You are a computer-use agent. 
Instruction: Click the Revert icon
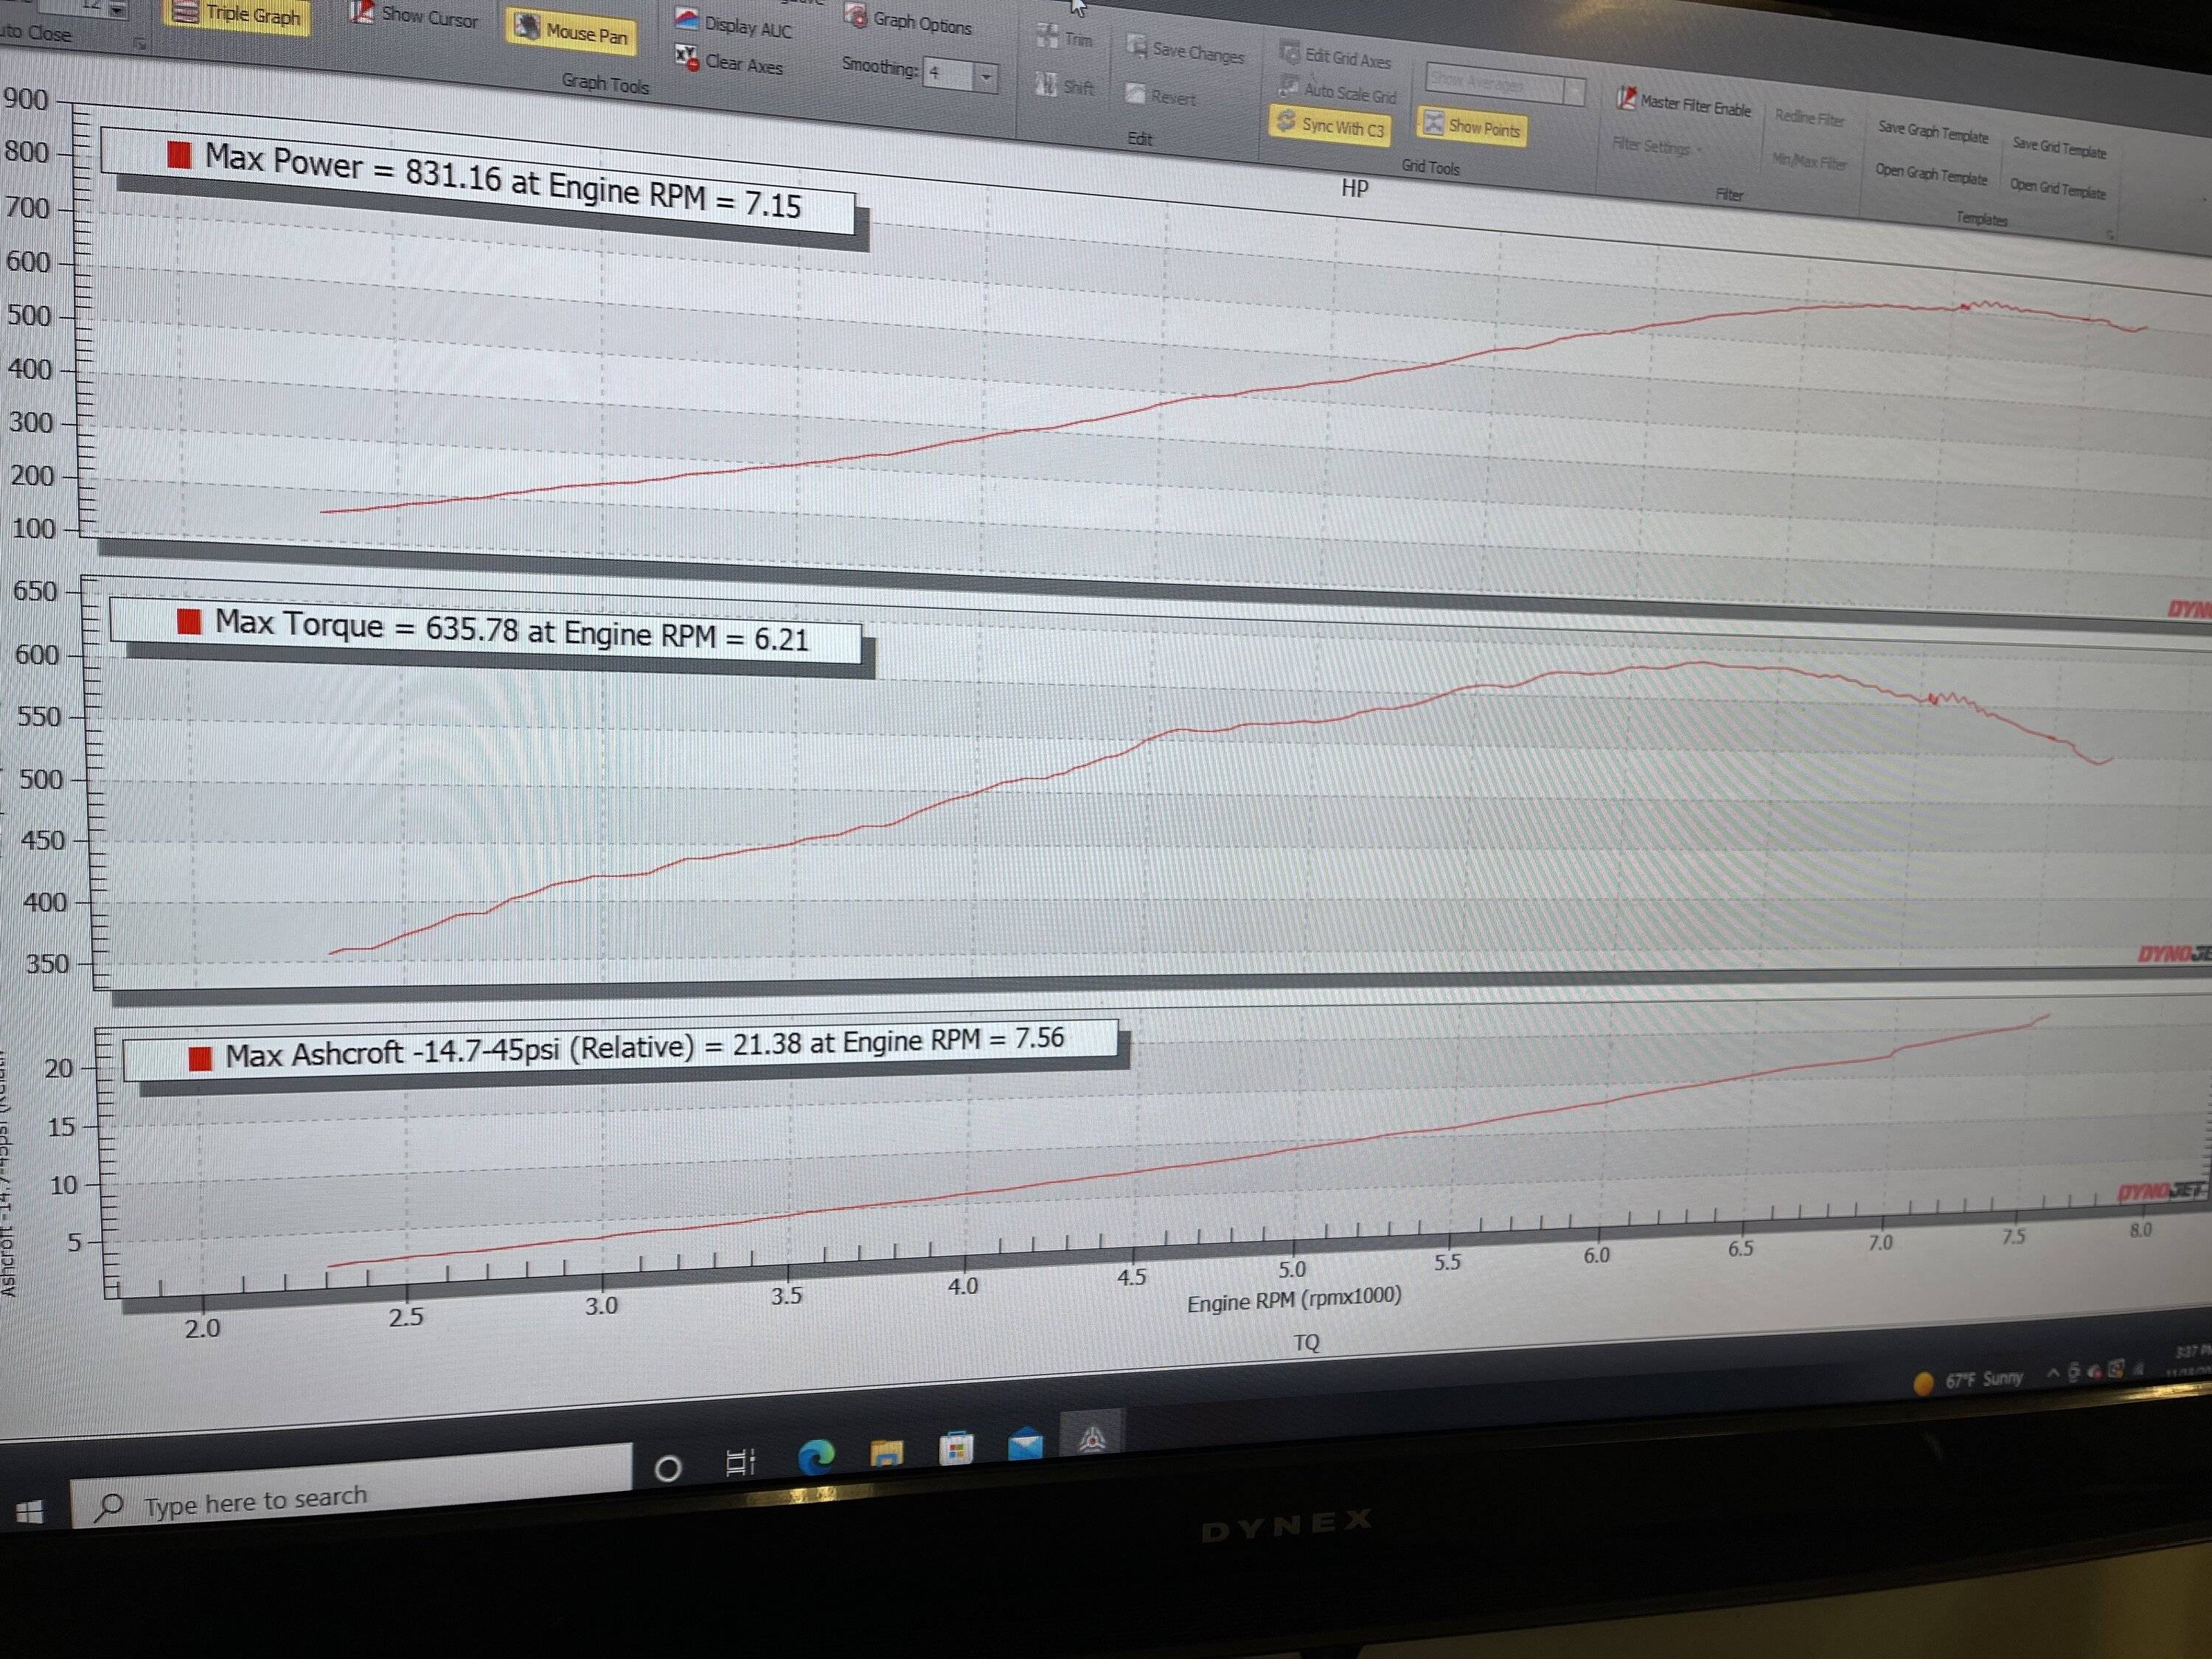point(1135,94)
